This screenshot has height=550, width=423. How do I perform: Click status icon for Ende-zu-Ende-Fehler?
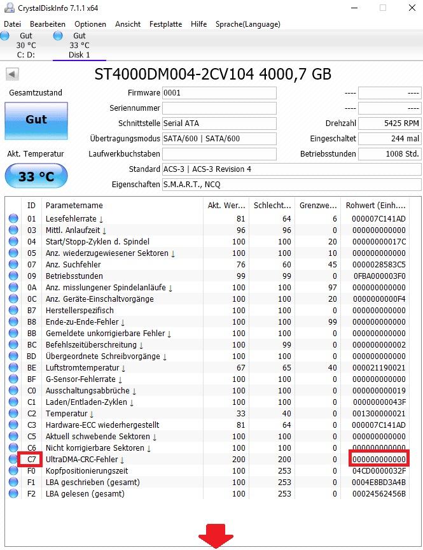pyautogui.click(x=13, y=321)
